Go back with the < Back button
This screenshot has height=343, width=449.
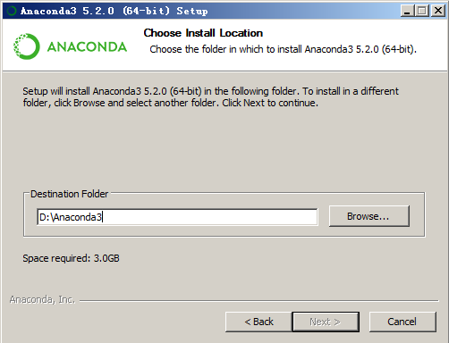tap(258, 322)
